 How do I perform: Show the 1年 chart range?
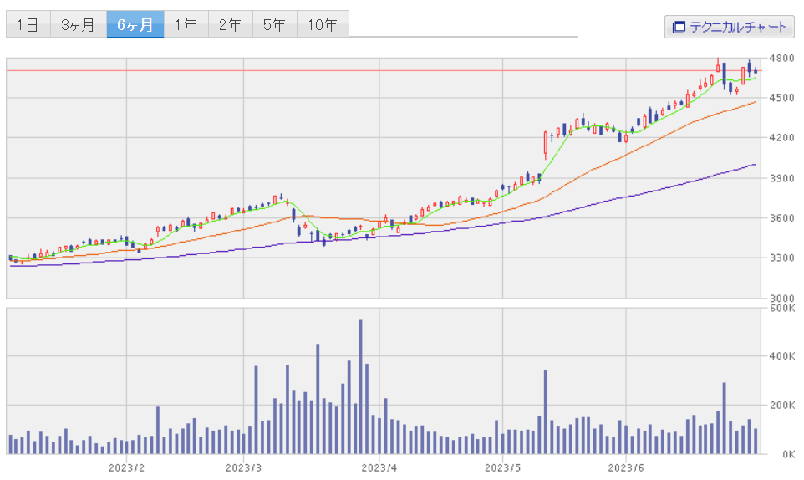186,25
